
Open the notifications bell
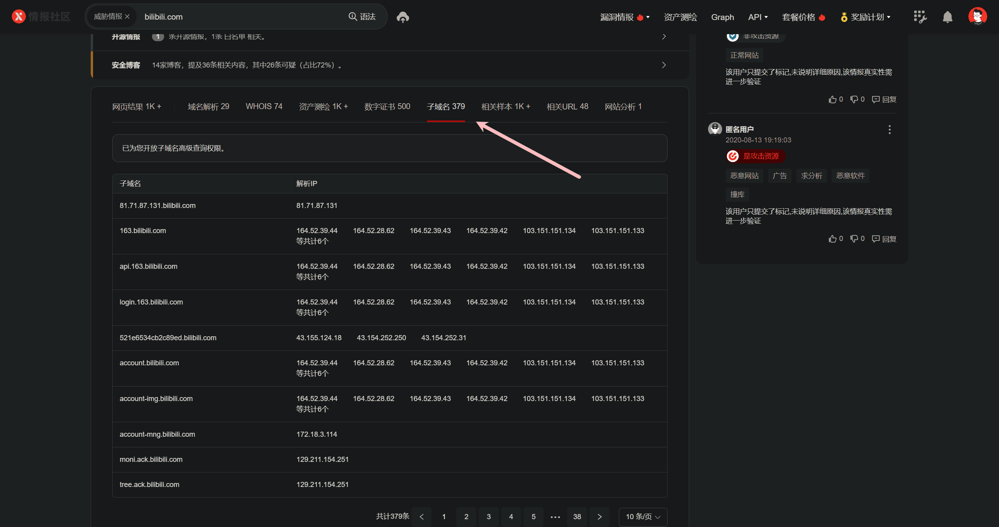click(948, 17)
